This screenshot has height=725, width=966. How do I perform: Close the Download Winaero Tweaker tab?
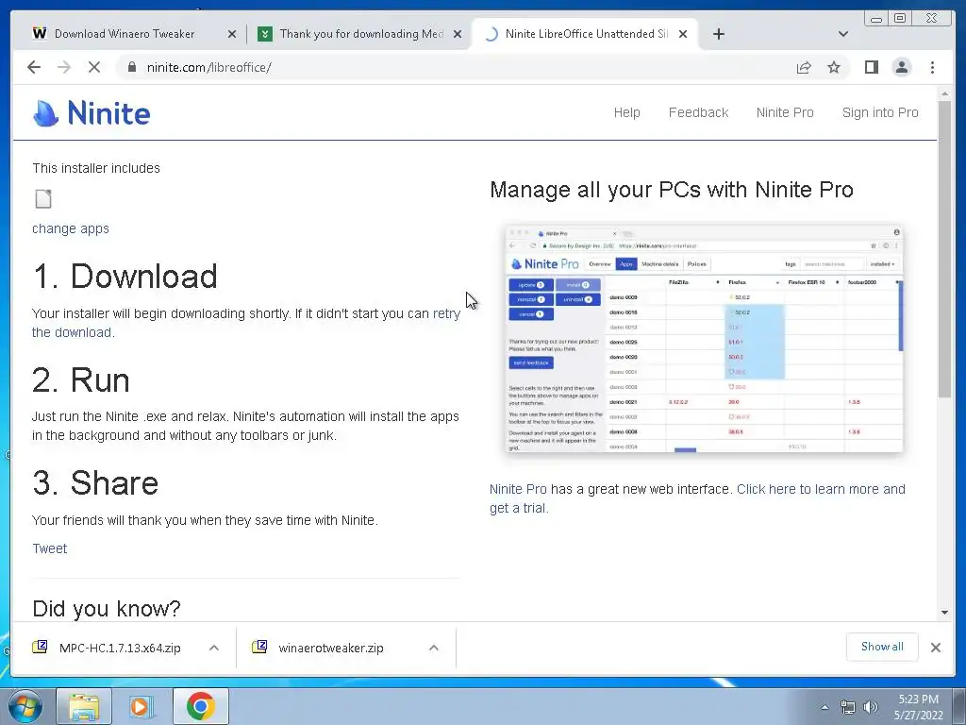pos(232,34)
